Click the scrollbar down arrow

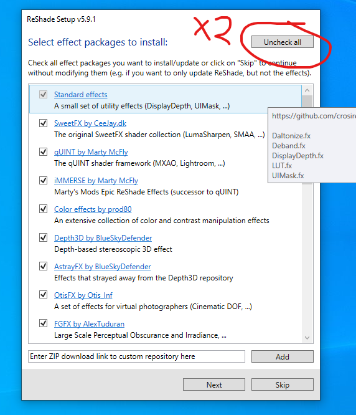click(x=307, y=338)
